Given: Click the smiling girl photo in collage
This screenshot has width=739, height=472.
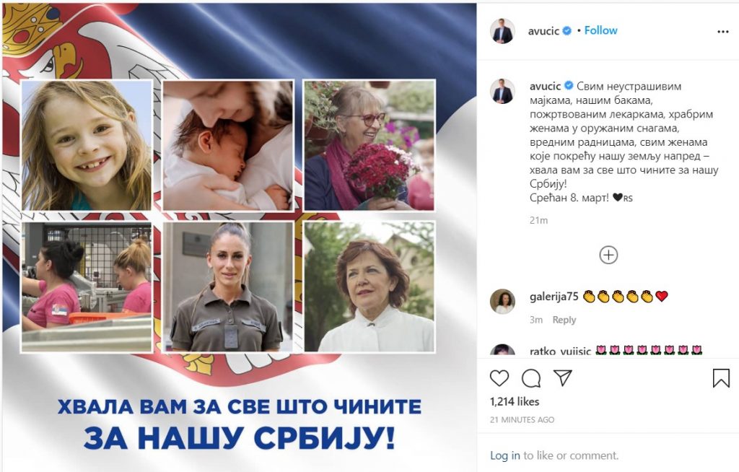Looking at the screenshot, I should coord(87,145).
